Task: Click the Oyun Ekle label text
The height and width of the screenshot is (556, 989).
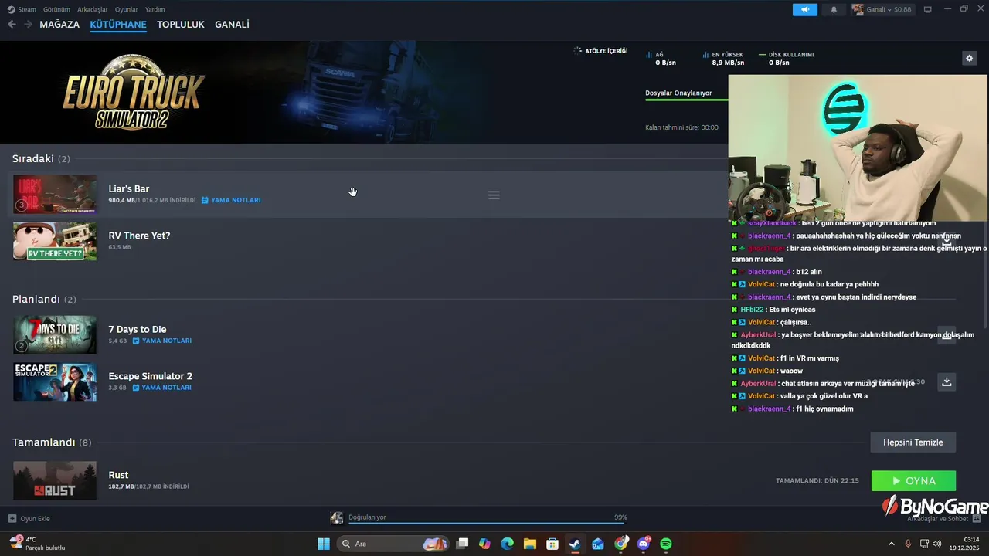Action: pyautogui.click(x=35, y=518)
